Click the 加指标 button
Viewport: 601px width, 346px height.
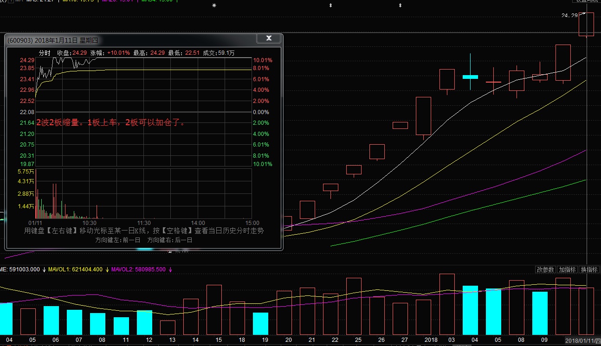click(x=567, y=269)
